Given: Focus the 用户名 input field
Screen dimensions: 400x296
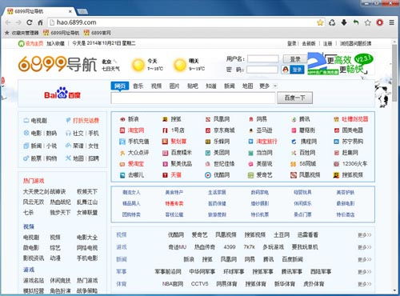Looking at the screenshot, I should point(263,59).
